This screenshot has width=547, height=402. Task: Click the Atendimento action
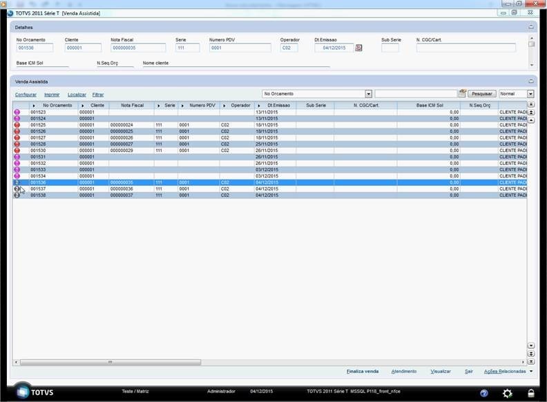click(403, 372)
